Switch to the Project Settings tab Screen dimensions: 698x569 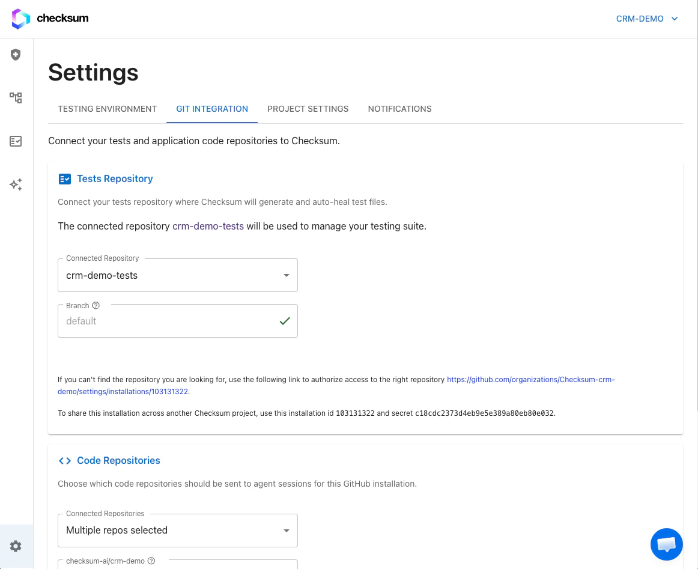point(308,109)
